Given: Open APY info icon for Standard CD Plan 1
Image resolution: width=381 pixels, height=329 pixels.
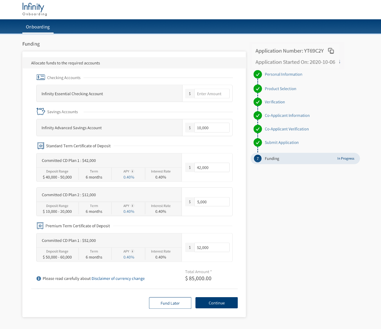Looking at the screenshot, I should click(132, 171).
